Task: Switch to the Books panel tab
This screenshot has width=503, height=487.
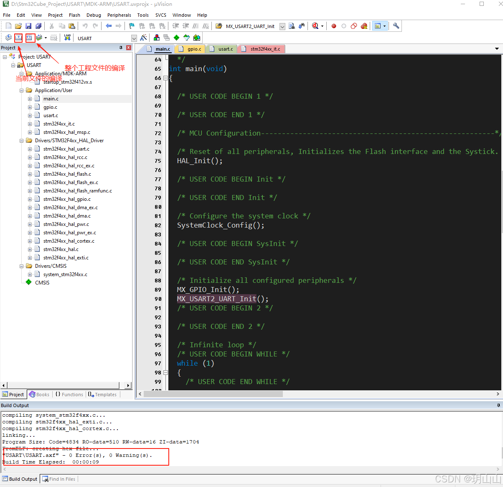Action: tap(39, 395)
